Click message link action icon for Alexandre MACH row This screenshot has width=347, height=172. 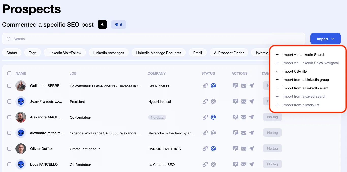pyautogui.click(x=235, y=117)
